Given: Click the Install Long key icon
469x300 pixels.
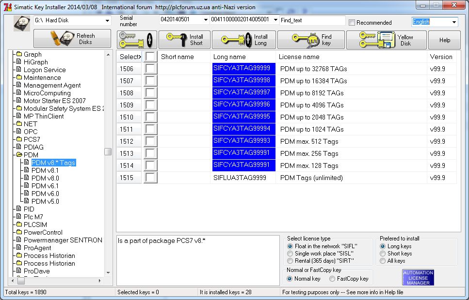Looking at the screenshot, I should [x=236, y=40].
